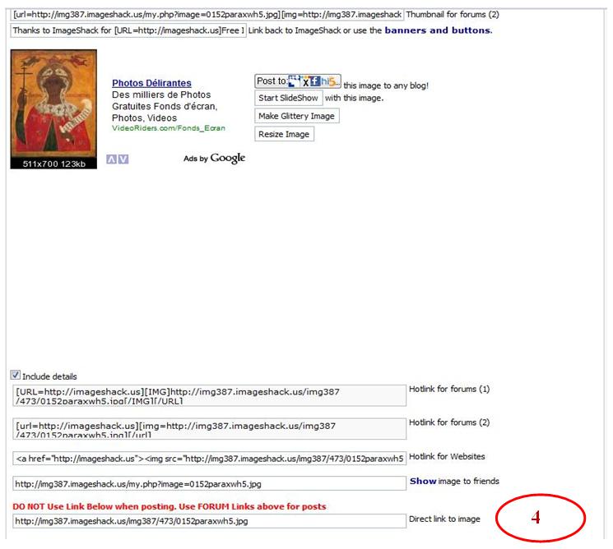
Task: Open the Photos Délirantes ad link
Action: pos(151,83)
